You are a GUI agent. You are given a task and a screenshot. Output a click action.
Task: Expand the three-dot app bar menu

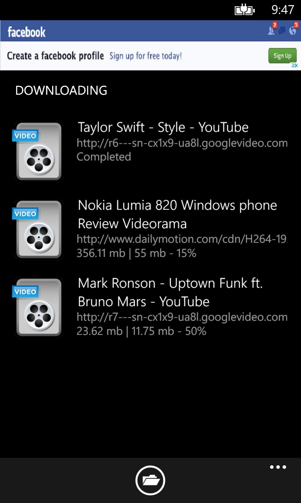(x=278, y=467)
